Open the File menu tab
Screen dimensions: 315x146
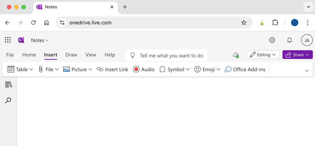[x=10, y=55]
